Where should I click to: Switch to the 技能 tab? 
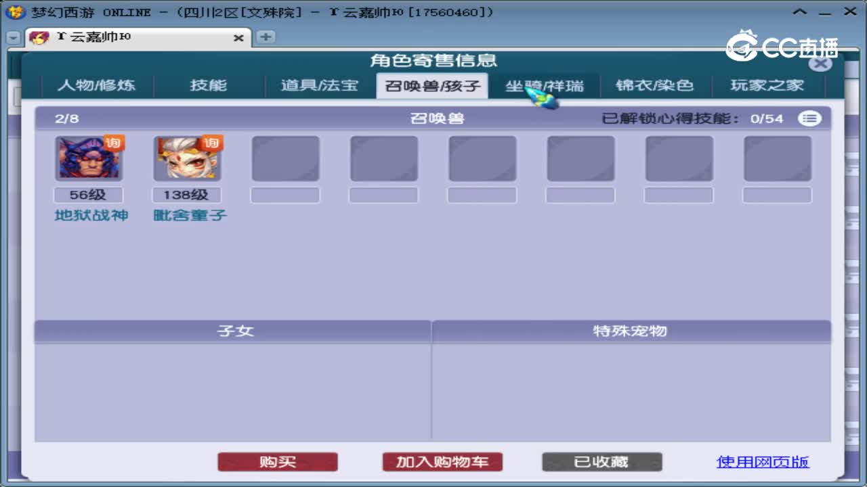pos(208,85)
